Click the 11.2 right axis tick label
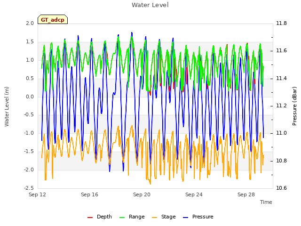 click(281, 105)
